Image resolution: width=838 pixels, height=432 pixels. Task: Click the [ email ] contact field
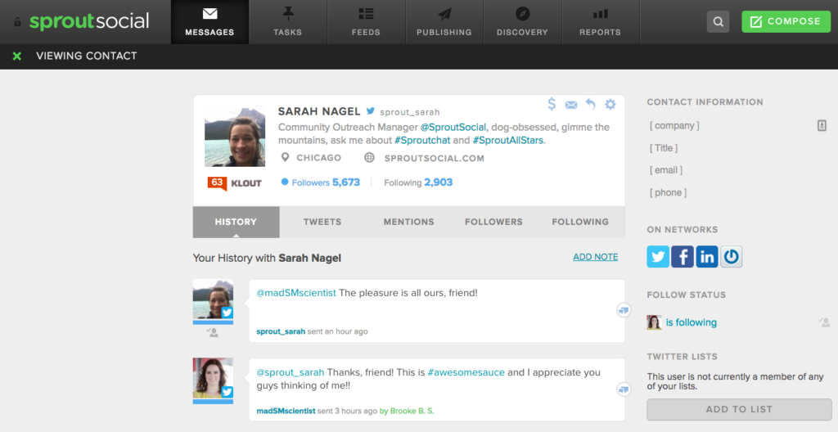point(666,170)
